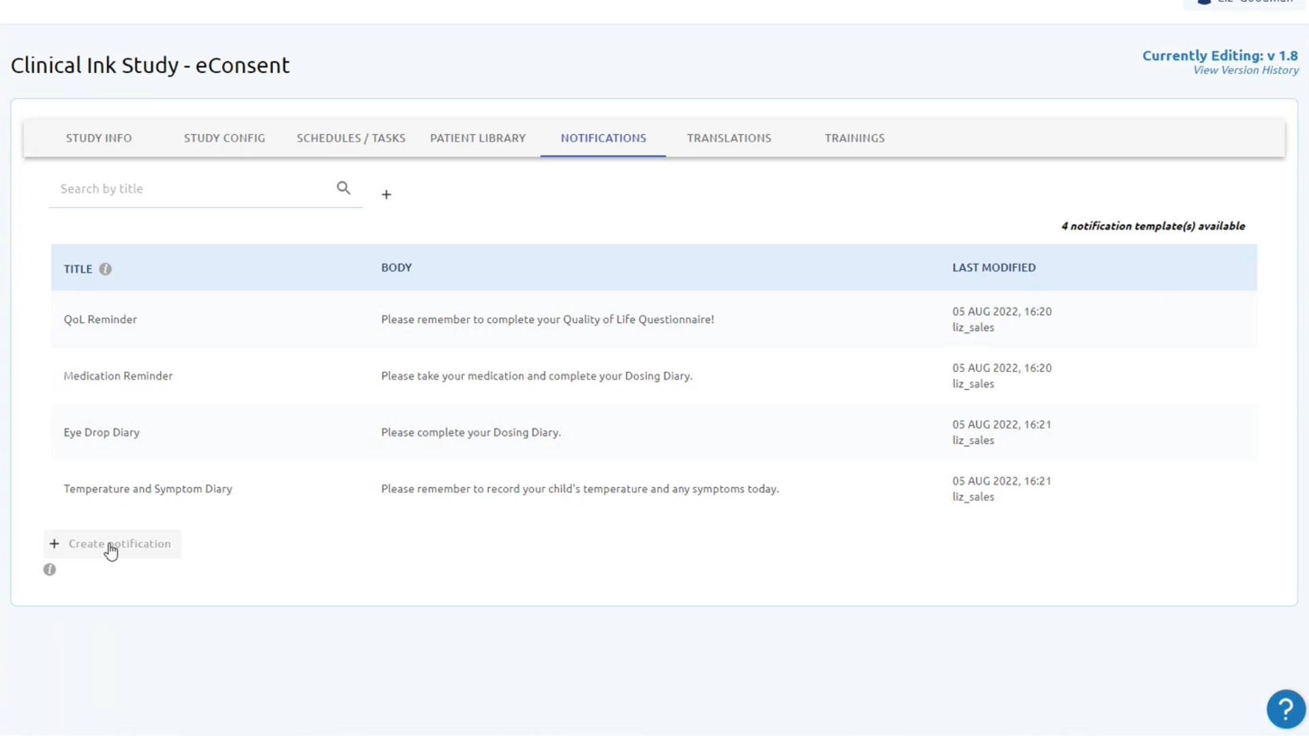Click the LAST MODIFIED column header

(993, 268)
